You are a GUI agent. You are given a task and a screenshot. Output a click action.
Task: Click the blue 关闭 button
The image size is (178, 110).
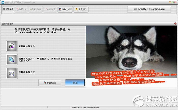click(x=75, y=83)
